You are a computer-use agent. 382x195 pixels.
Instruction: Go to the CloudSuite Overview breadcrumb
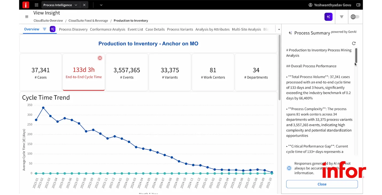[x=48, y=21]
